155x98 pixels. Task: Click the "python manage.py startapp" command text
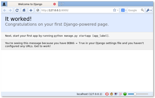(72, 36)
